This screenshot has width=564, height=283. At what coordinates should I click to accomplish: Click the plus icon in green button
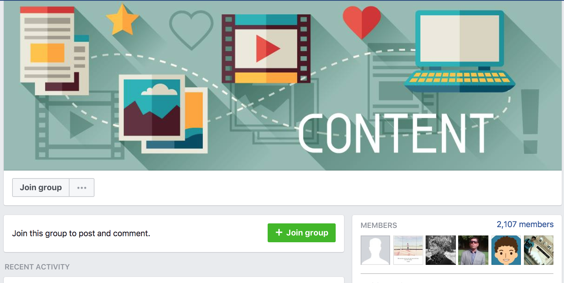coord(279,232)
